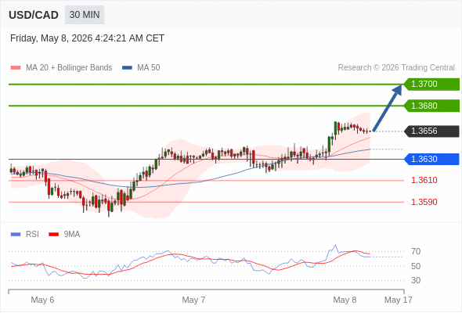Click the May 6 date axis label
This screenshot has width=462, height=313.
[42, 300]
